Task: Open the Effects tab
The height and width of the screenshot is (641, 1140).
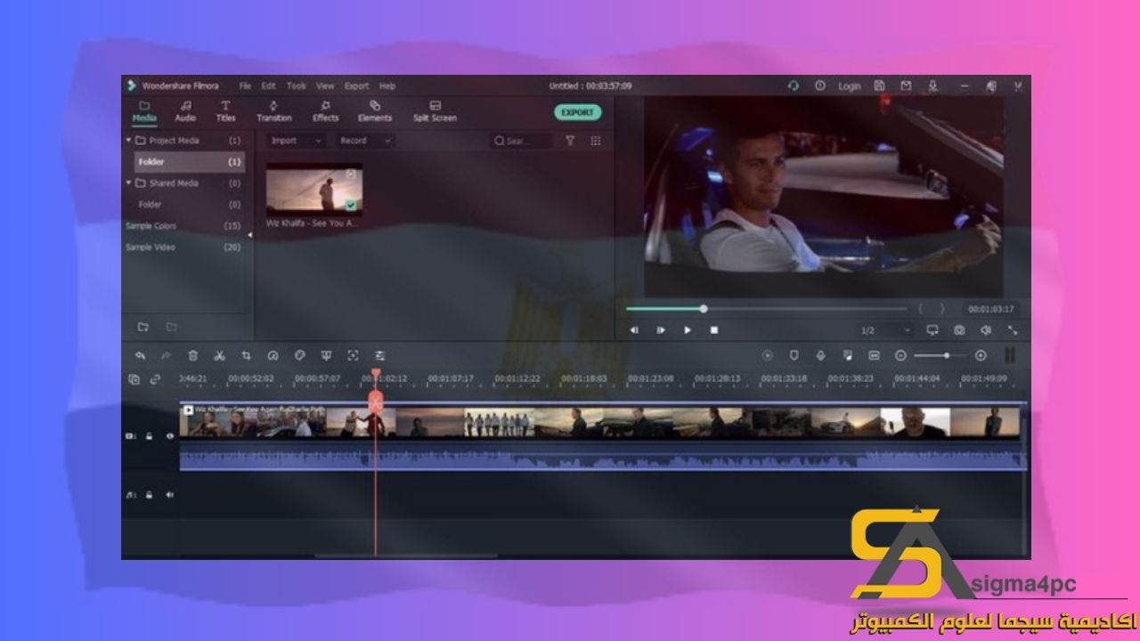Action: click(x=325, y=110)
